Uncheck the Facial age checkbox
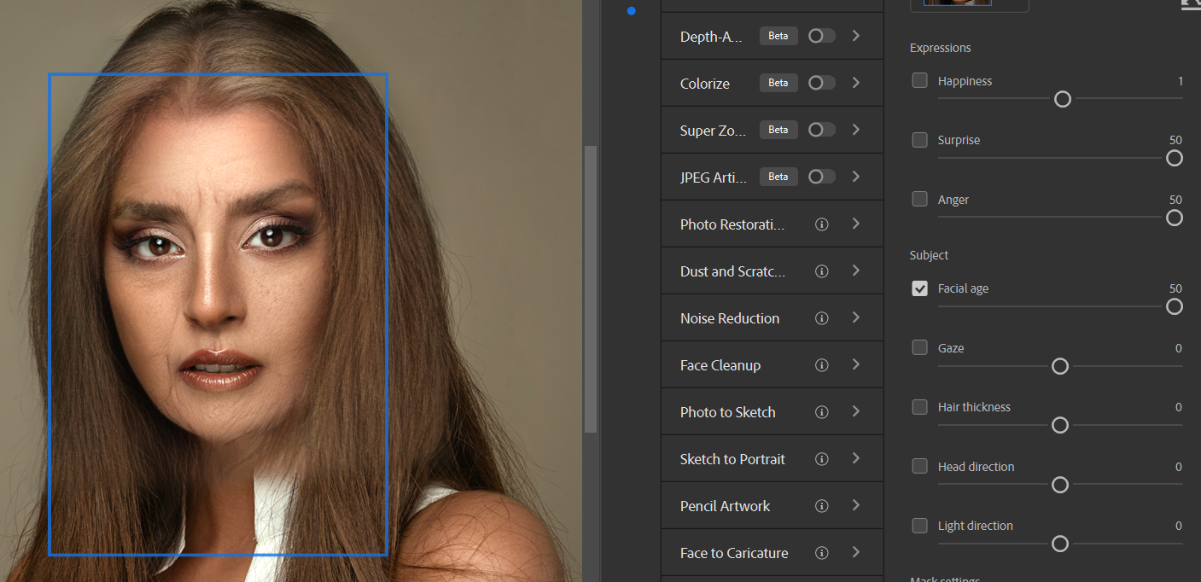This screenshot has height=582, width=1201. point(919,288)
